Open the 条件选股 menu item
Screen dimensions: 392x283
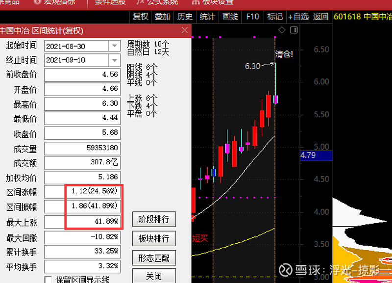coord(110,2)
